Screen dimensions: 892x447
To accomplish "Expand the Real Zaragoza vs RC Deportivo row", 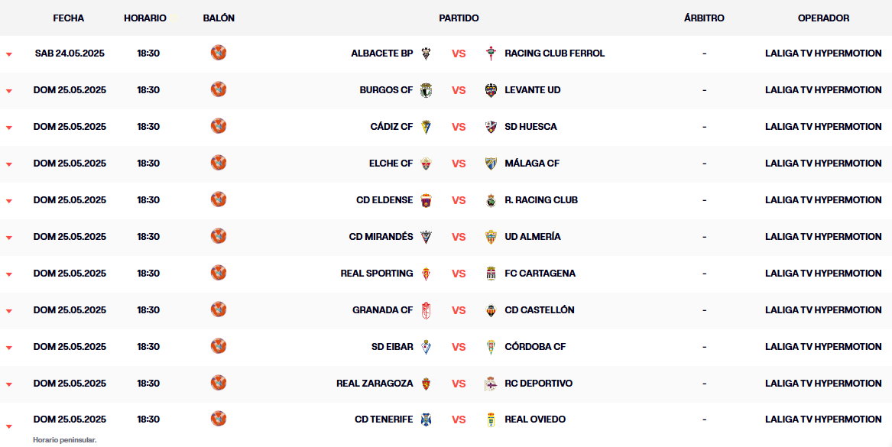I will 9,384.
